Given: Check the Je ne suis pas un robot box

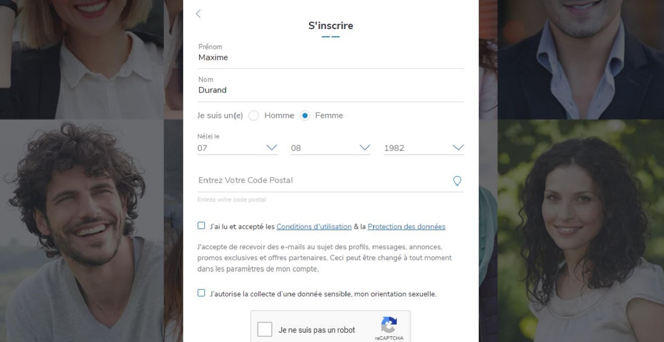Looking at the screenshot, I should pos(265,329).
